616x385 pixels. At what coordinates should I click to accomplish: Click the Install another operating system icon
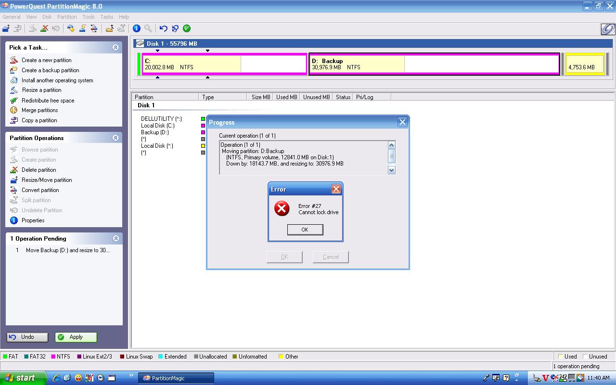tap(14, 80)
